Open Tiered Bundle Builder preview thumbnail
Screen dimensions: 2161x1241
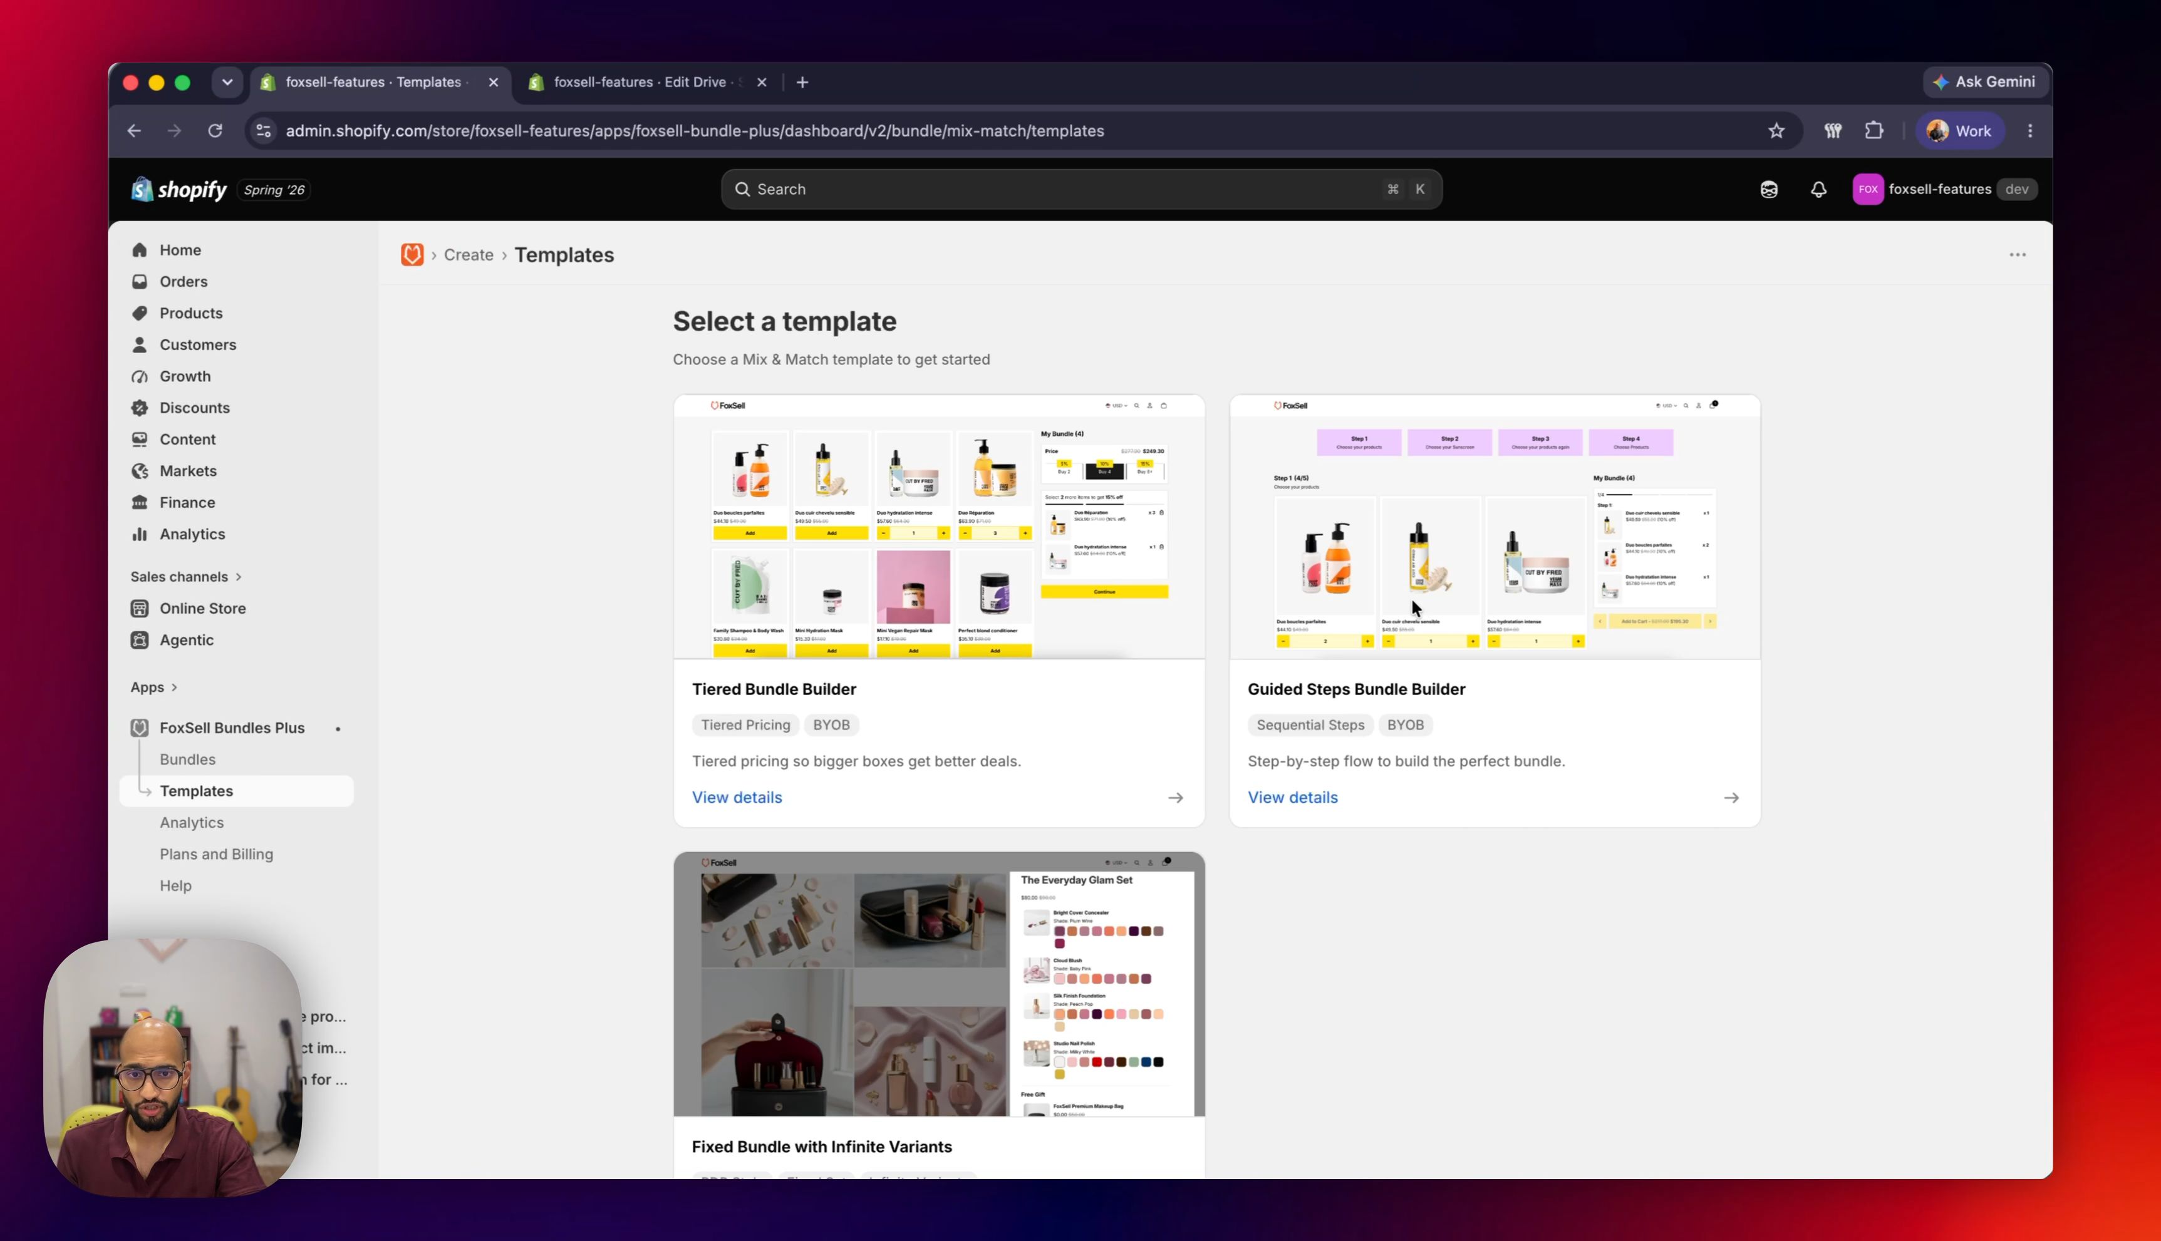[938, 527]
